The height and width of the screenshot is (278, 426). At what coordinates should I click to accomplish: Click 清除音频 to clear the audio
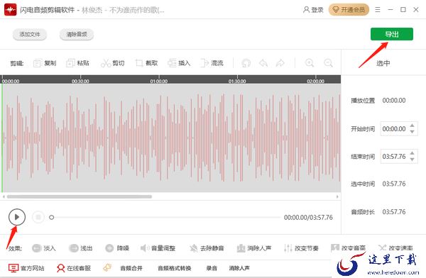pyautogui.click(x=77, y=35)
